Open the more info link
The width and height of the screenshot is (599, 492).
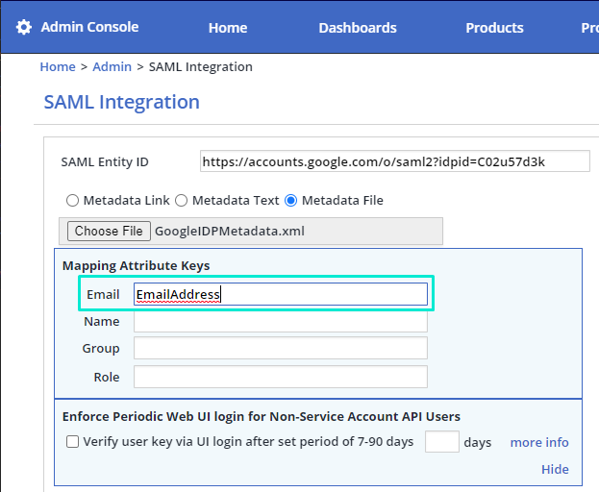click(x=538, y=442)
